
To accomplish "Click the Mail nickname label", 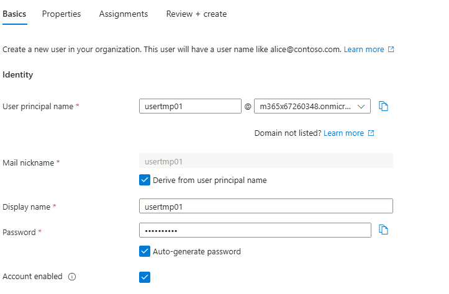I will [28, 163].
